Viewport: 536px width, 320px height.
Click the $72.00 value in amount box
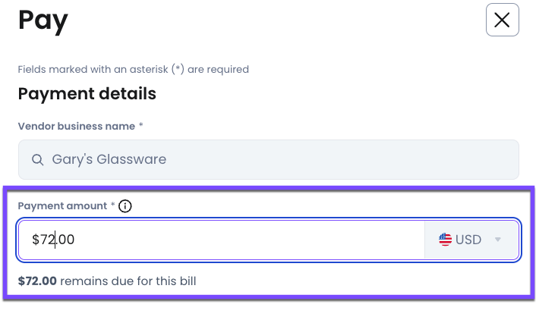coord(53,240)
